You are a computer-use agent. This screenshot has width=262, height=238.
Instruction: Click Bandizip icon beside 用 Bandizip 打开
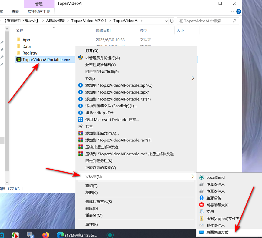coord(81,113)
